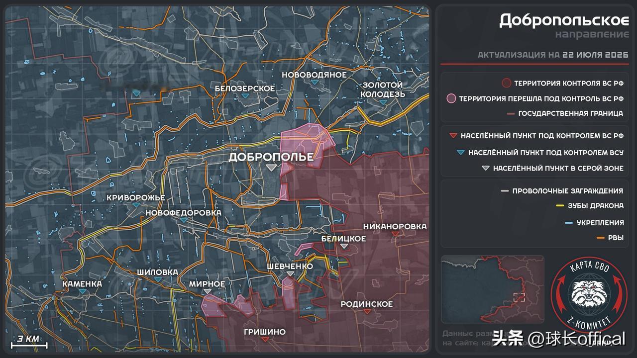This screenshot has width=637, height=358.
Task: Click legend entry Населённый пункт под контролем ВСУ
Action: pyautogui.click(x=546, y=153)
